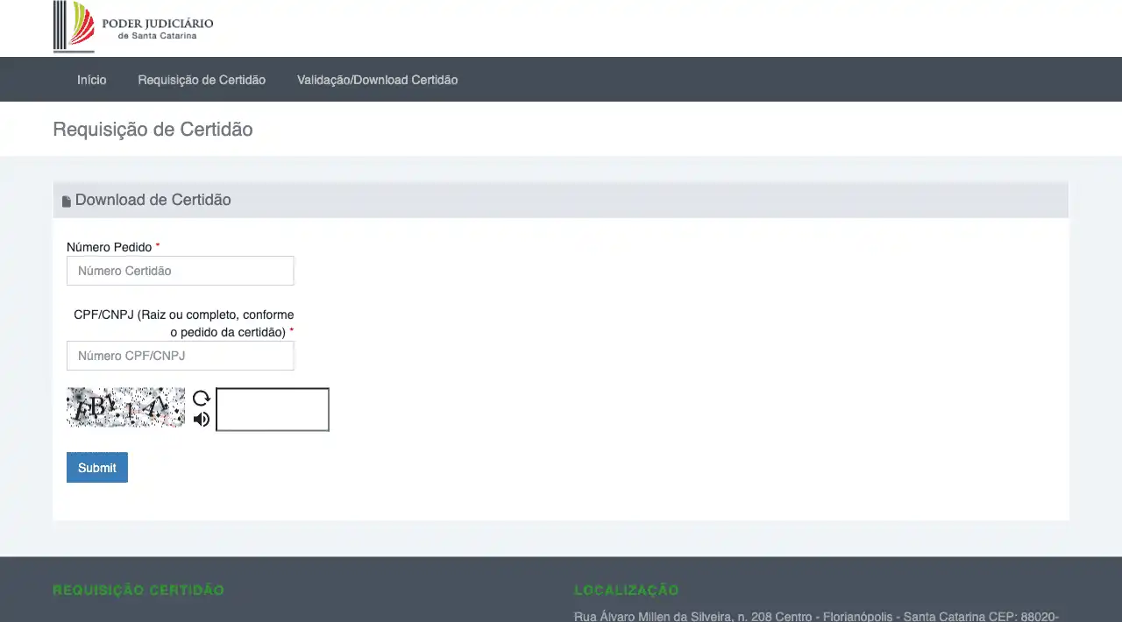Click the Número CPF/CNPJ input field
Image resolution: width=1122 pixels, height=622 pixels.
tap(180, 356)
